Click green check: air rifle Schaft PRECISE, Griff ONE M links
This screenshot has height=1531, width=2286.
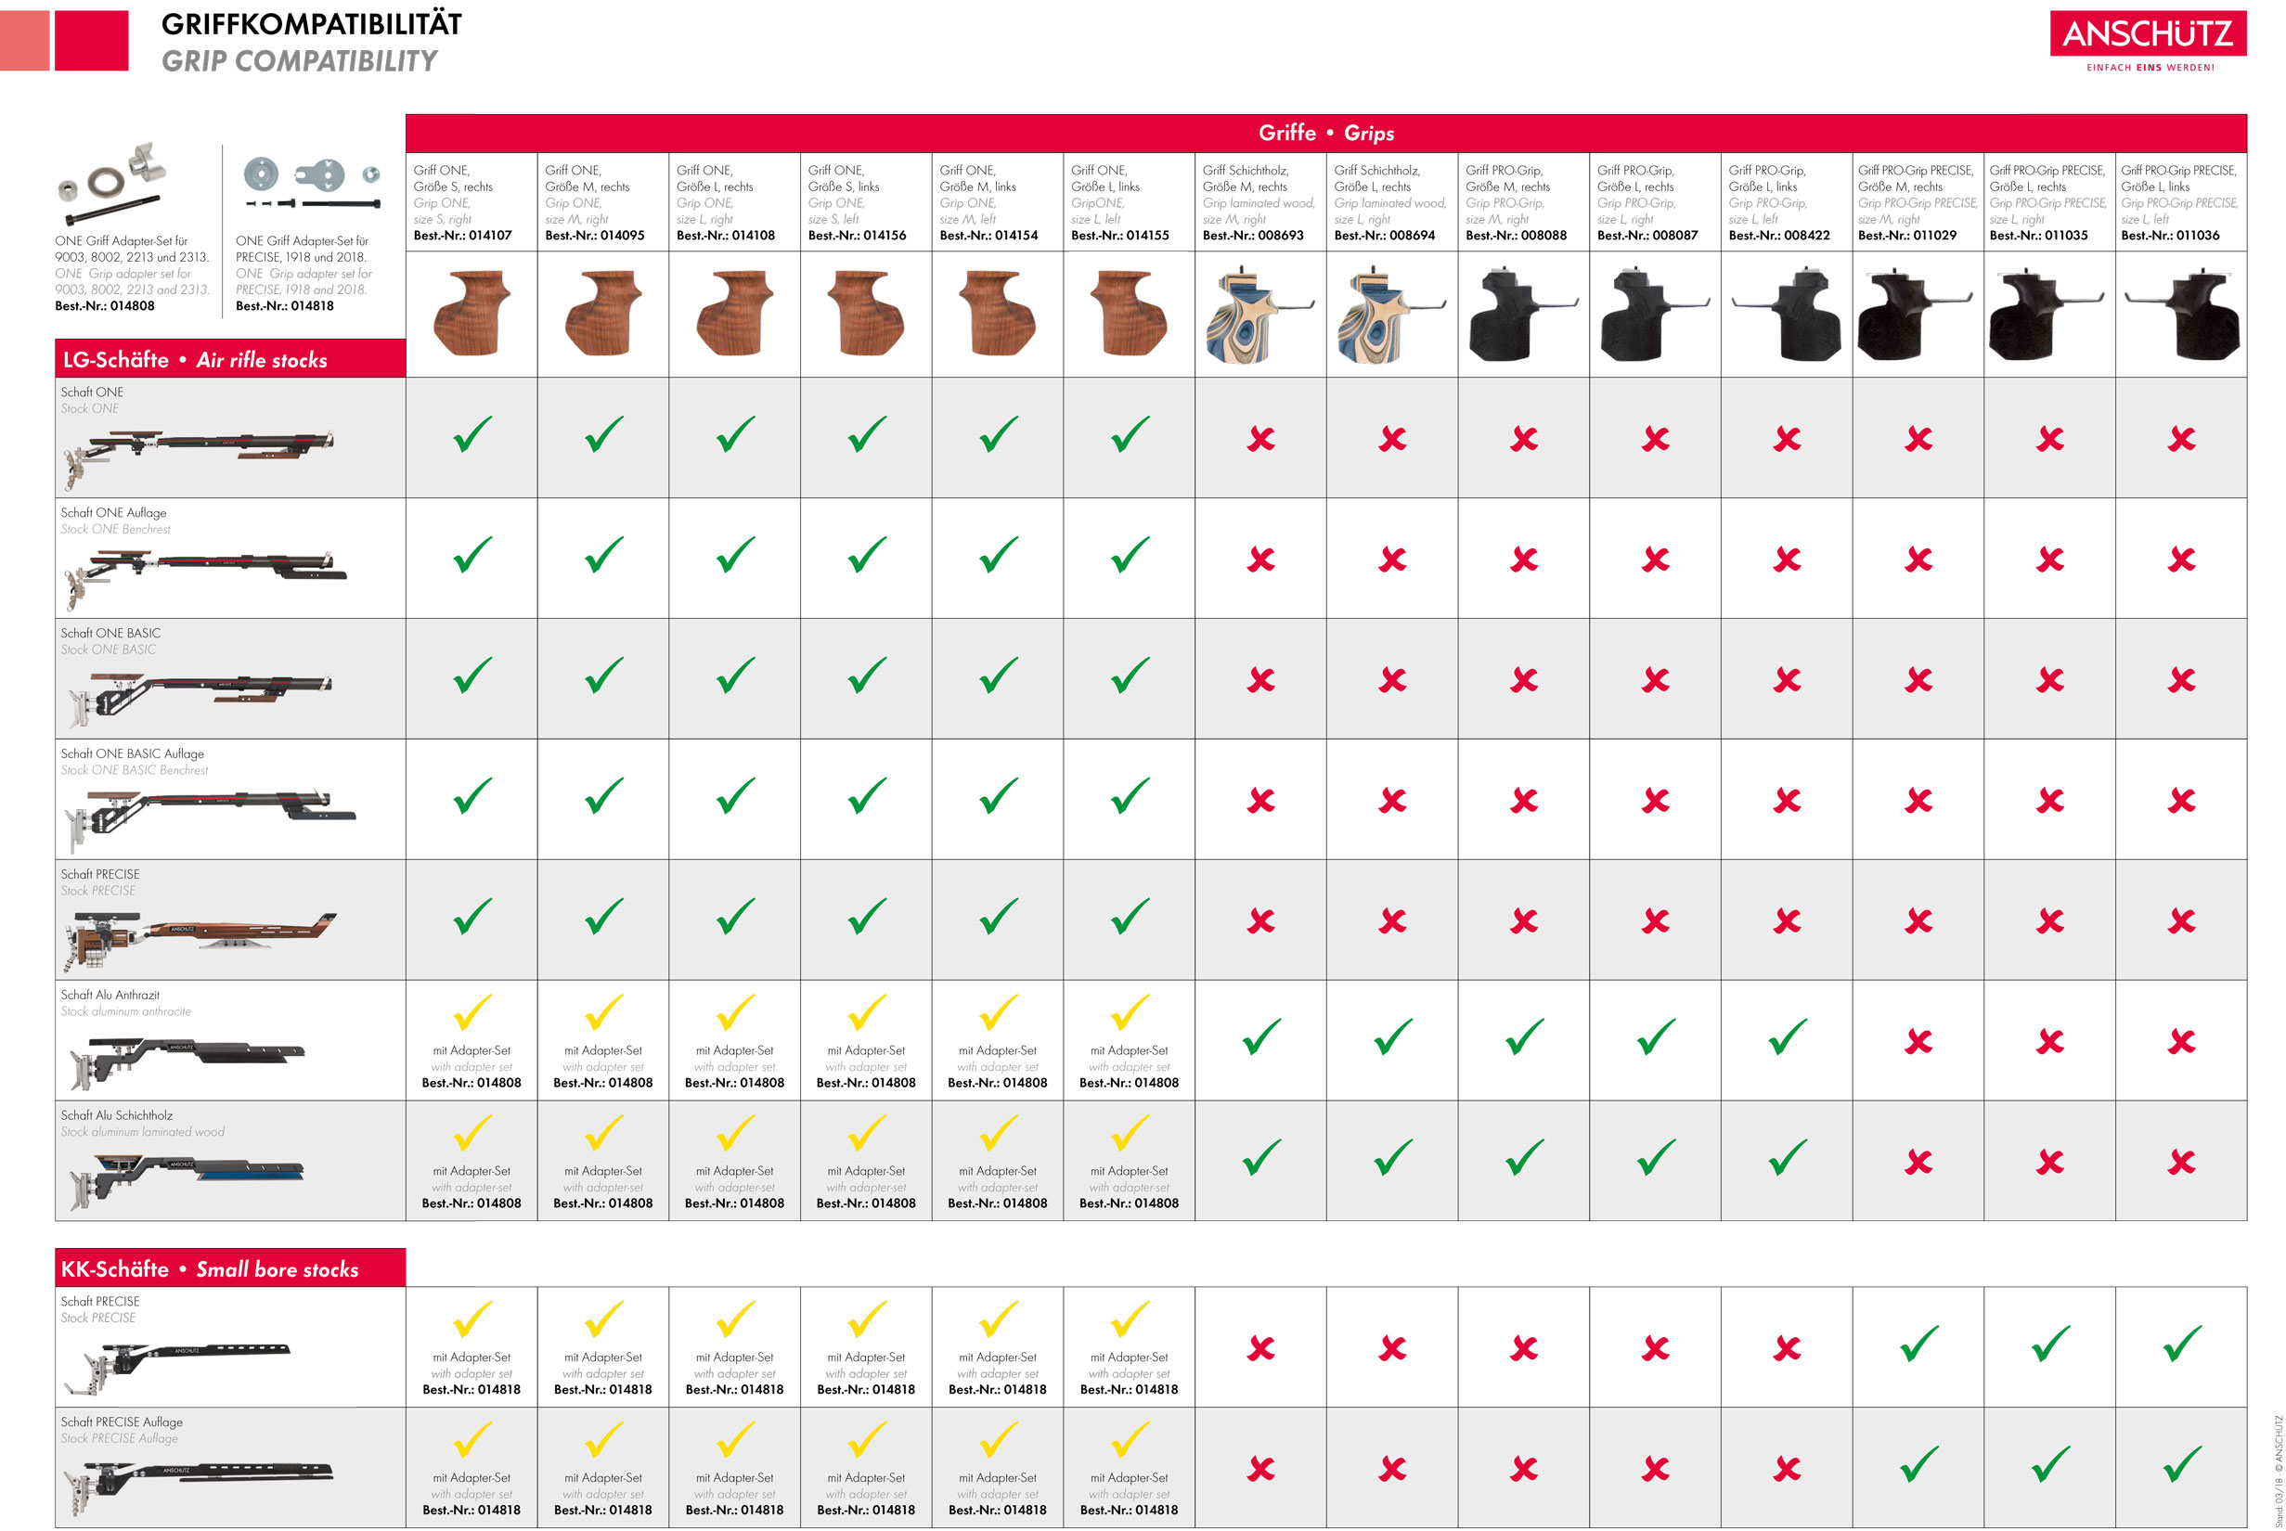pyautogui.click(x=998, y=916)
